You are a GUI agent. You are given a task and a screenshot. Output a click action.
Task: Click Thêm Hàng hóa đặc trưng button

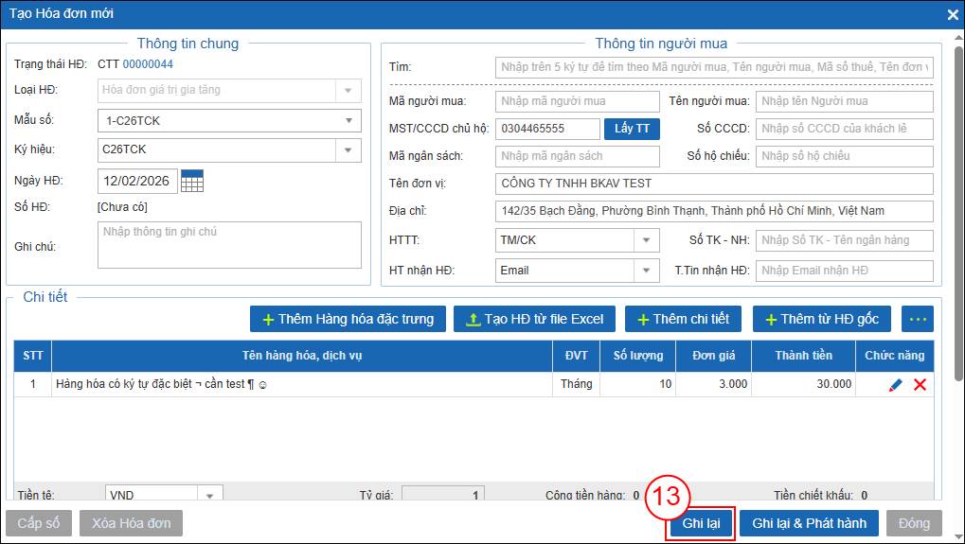coord(347,319)
